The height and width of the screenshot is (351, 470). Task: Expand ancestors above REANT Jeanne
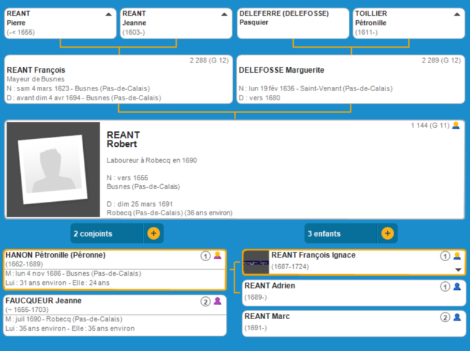tap(224, 13)
